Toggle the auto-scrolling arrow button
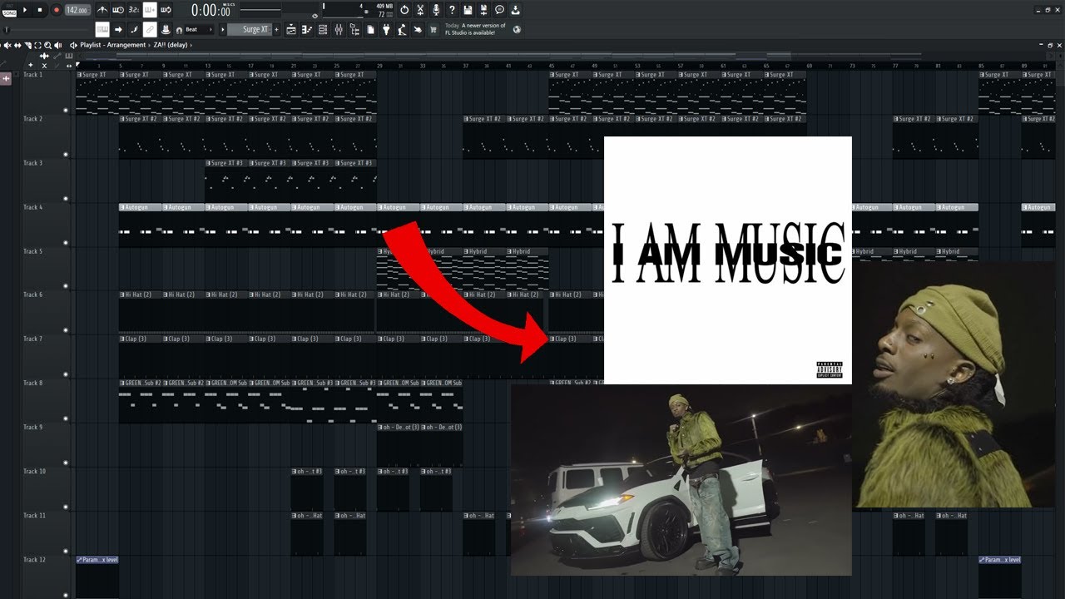Image resolution: width=1065 pixels, height=599 pixels. 118,29
